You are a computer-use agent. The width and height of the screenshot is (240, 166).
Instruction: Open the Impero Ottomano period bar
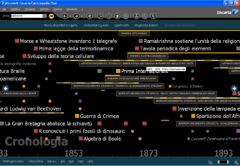134,34
